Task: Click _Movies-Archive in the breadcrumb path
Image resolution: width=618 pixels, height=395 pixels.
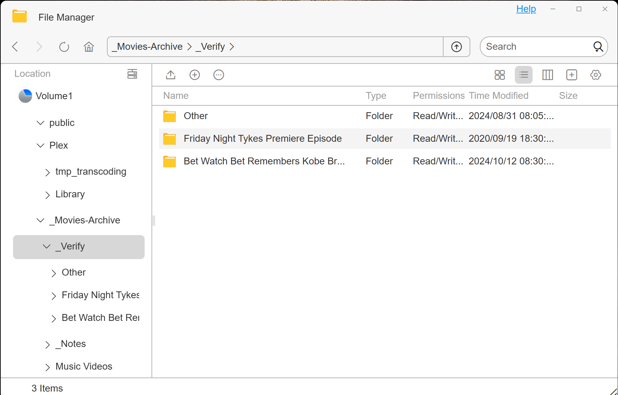Action: (147, 47)
